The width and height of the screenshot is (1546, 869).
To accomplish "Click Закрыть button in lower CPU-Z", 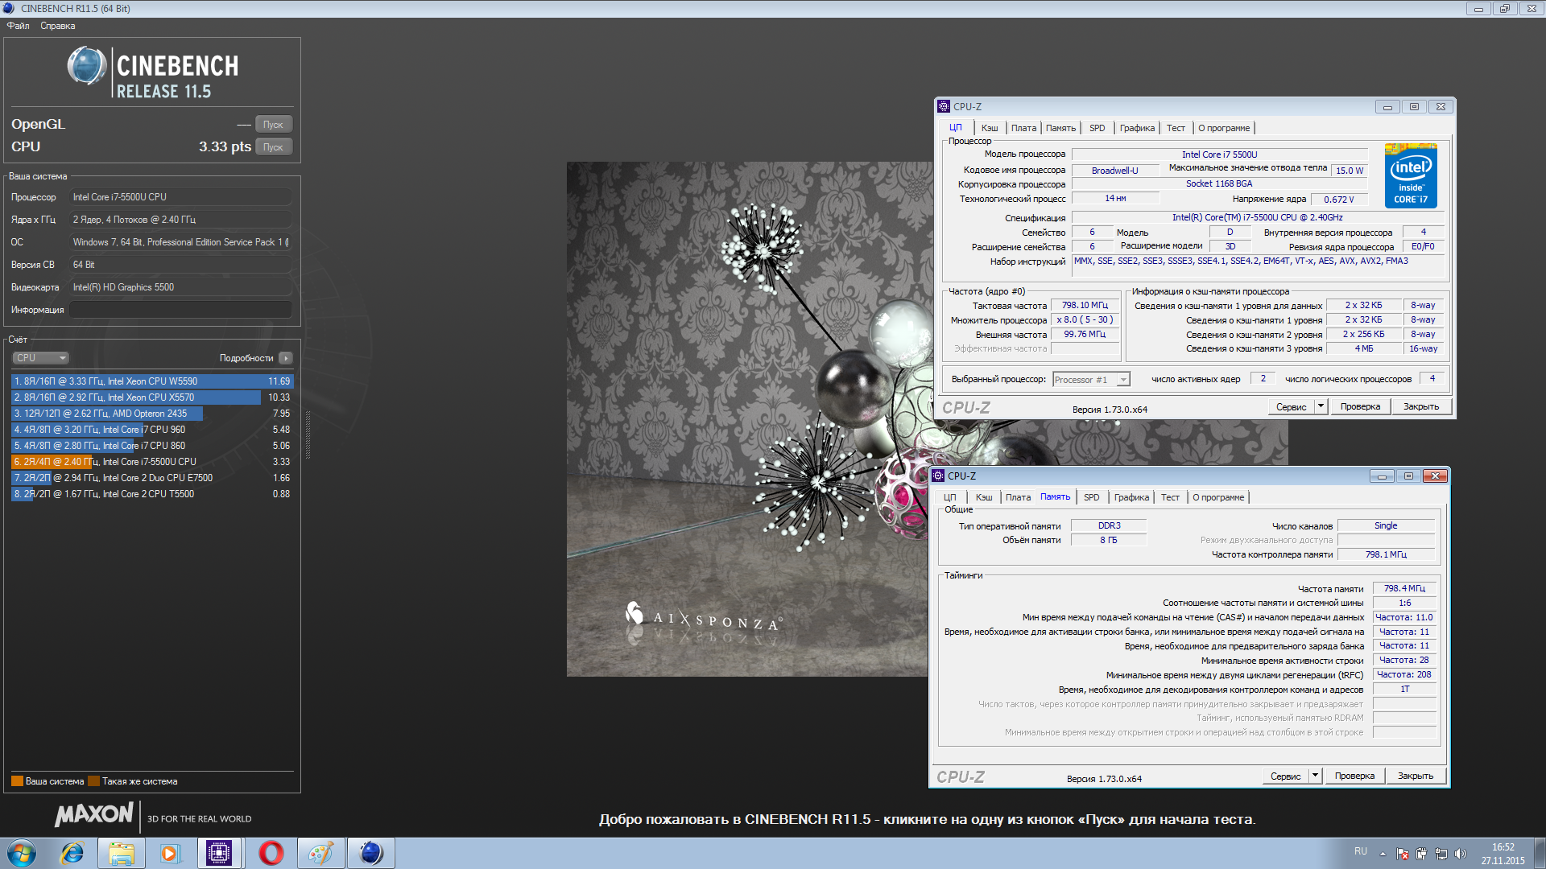I will 1416,776.
